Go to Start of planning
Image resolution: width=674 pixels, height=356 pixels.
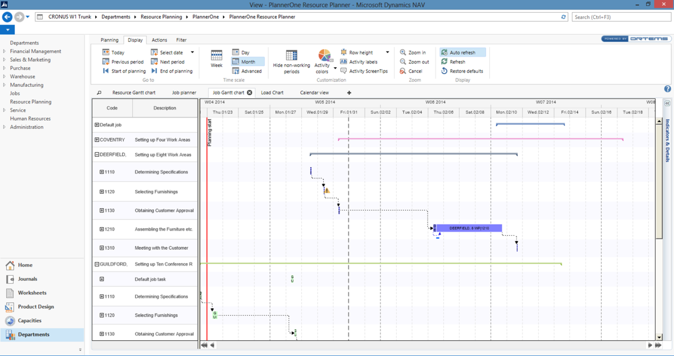point(124,71)
